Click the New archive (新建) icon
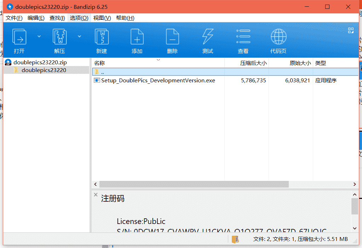362x248 pixels. click(x=102, y=37)
